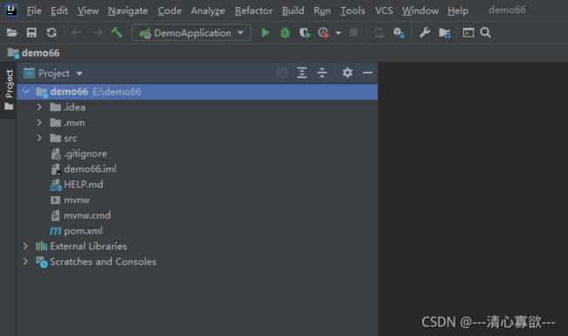
Task: Click the Synchronize refresh icon
Action: pos(52,33)
